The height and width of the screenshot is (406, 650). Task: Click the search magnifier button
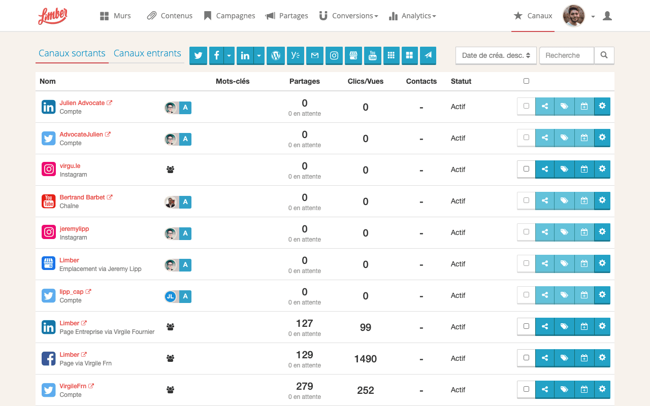click(x=604, y=55)
